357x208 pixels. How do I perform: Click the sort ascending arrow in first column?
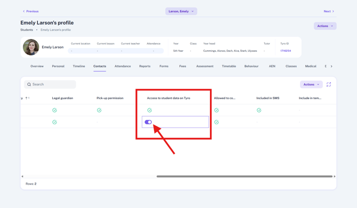(x=27, y=98)
